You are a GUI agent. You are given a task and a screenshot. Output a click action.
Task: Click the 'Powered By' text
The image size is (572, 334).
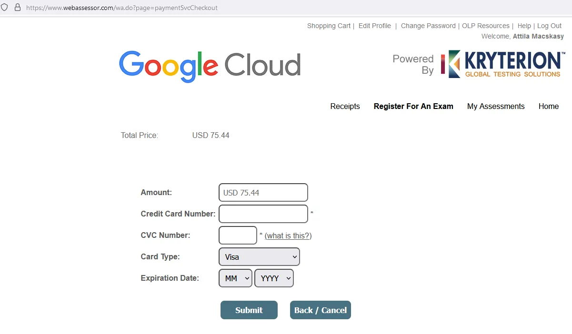[413, 64]
